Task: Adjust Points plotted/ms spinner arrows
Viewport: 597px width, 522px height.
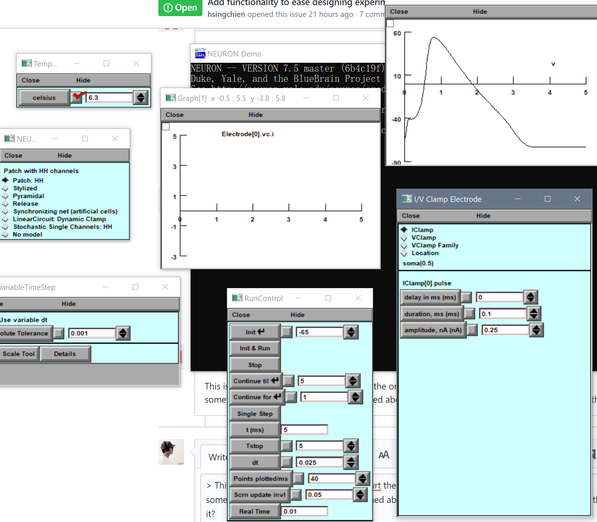Action: [363, 478]
